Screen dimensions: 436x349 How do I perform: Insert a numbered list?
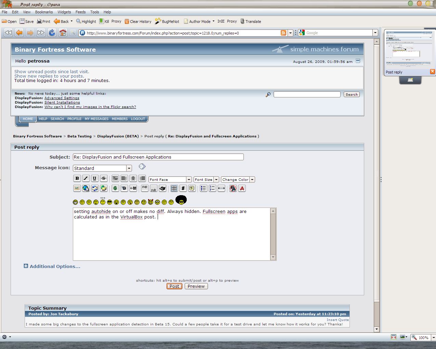pyautogui.click(x=212, y=188)
